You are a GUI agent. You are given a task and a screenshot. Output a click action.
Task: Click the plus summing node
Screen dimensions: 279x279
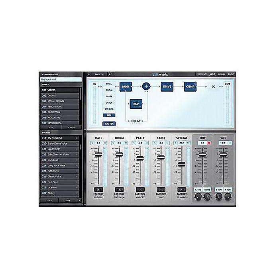(x=146, y=86)
